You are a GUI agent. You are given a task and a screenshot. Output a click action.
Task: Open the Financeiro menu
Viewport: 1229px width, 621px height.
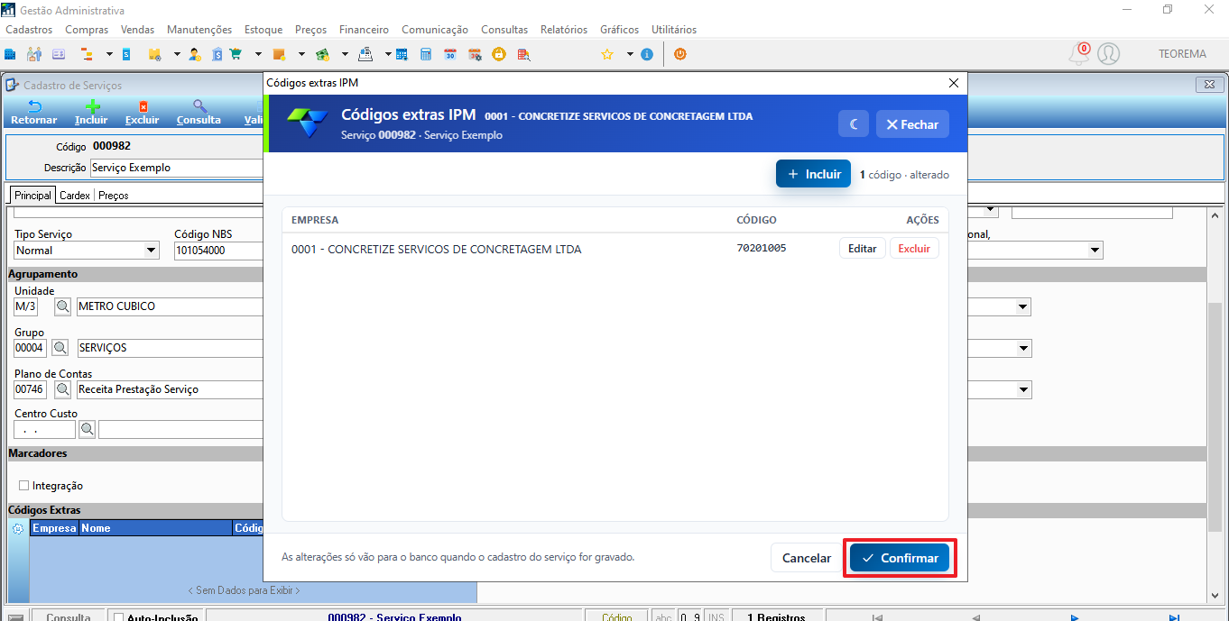(x=364, y=30)
